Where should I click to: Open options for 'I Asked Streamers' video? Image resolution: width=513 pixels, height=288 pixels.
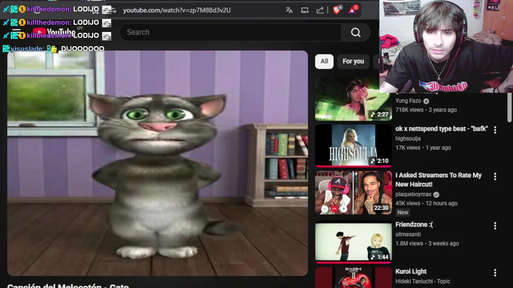click(495, 176)
